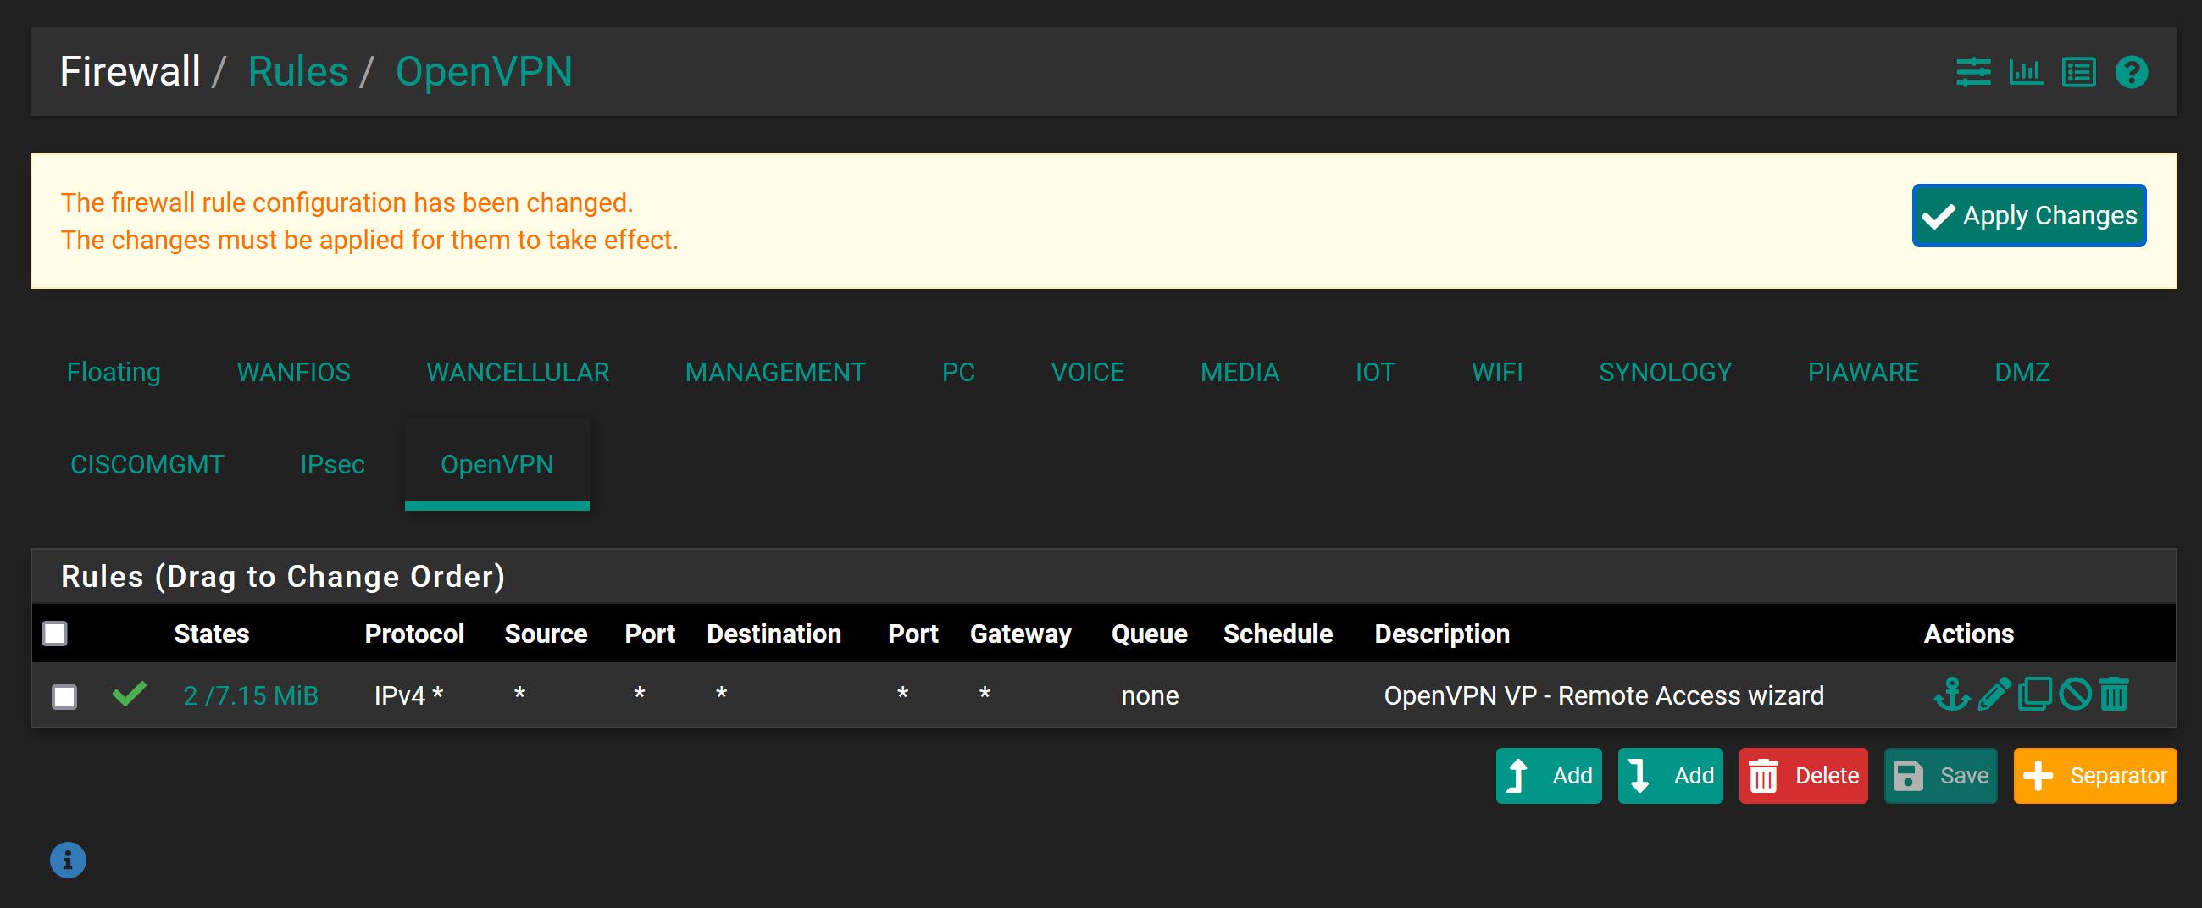The height and width of the screenshot is (908, 2202).
Task: Open the 2 /7.15 MiB states link
Action: click(251, 696)
